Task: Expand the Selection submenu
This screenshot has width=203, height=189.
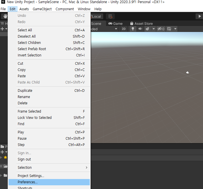Action: (49, 168)
